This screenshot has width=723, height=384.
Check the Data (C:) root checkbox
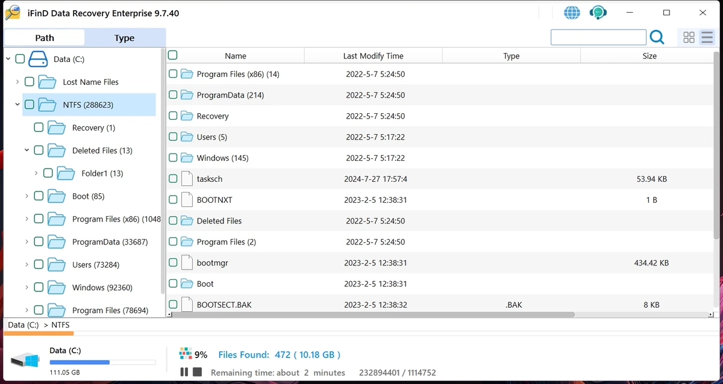20,59
